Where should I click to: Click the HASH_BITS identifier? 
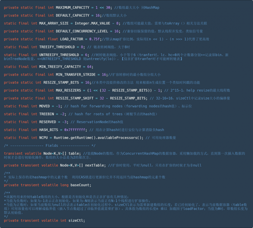49,130
